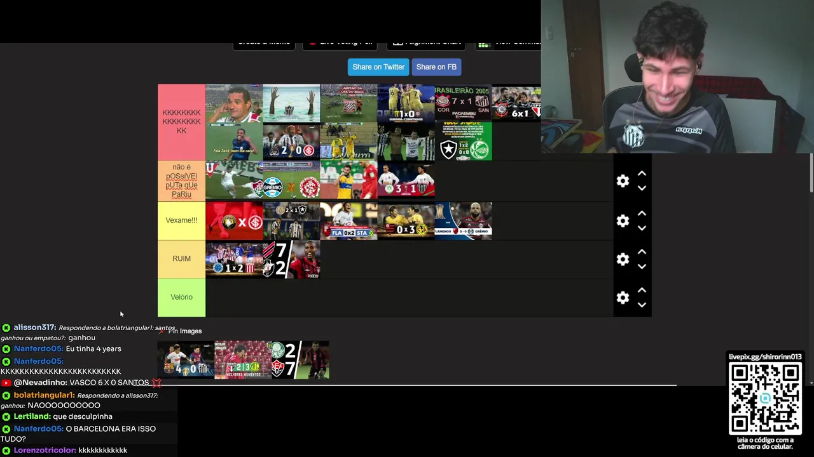This screenshot has width=814, height=457.
Task: Click the livepix QR code
Action: coord(765,399)
